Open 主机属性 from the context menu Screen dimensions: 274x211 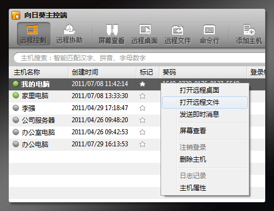pyautogui.click(x=205, y=188)
